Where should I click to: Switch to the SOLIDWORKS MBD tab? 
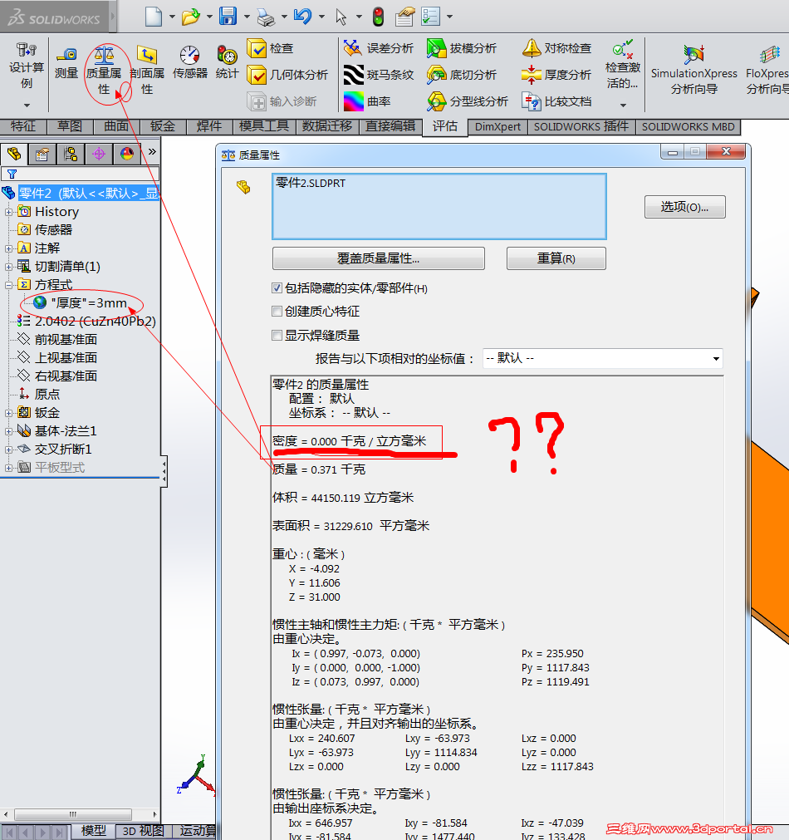point(688,127)
